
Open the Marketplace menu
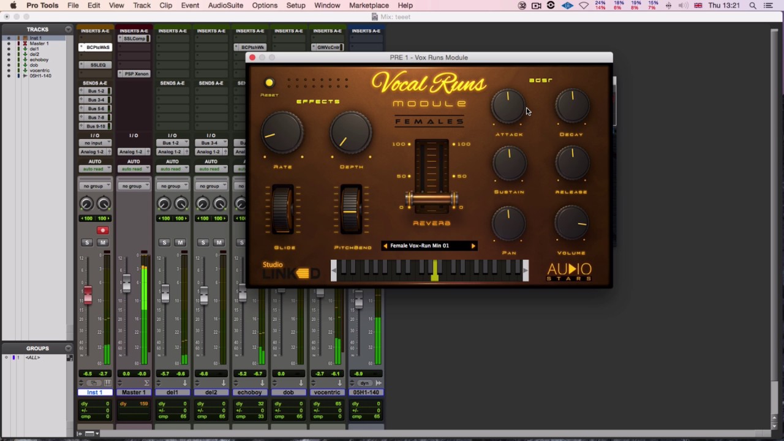tap(369, 6)
